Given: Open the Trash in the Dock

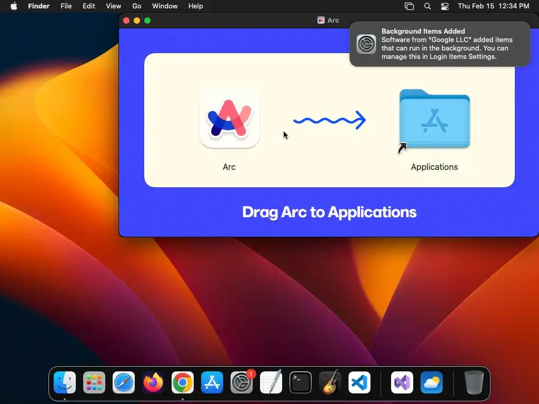Looking at the screenshot, I should (474, 382).
